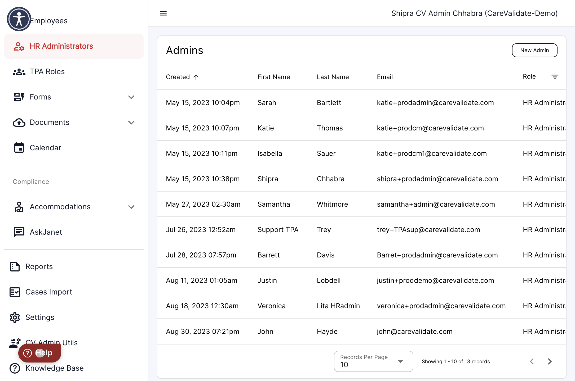The width and height of the screenshot is (575, 381).
Task: Open Cases Import menu item
Action: pos(74,292)
